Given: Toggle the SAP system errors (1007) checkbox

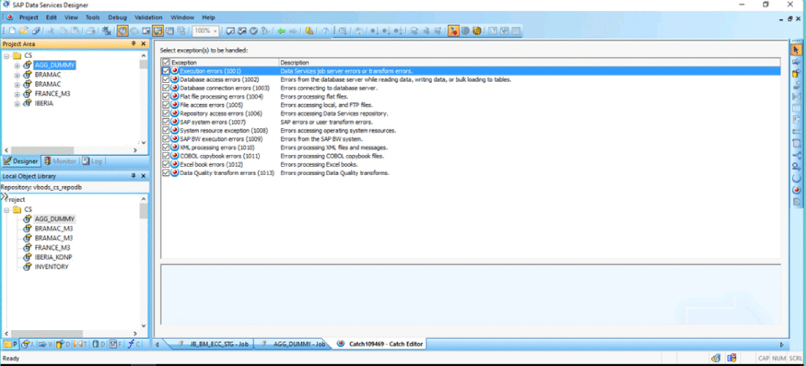Looking at the screenshot, I should (x=166, y=122).
